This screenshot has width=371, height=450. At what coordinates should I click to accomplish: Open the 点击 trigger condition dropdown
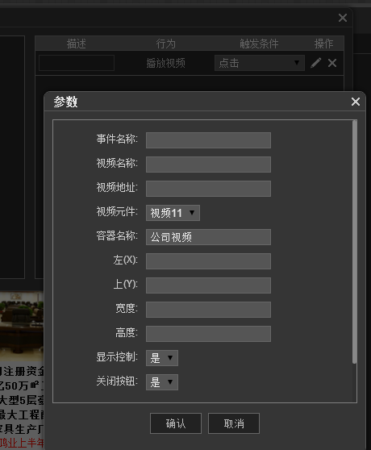(260, 63)
